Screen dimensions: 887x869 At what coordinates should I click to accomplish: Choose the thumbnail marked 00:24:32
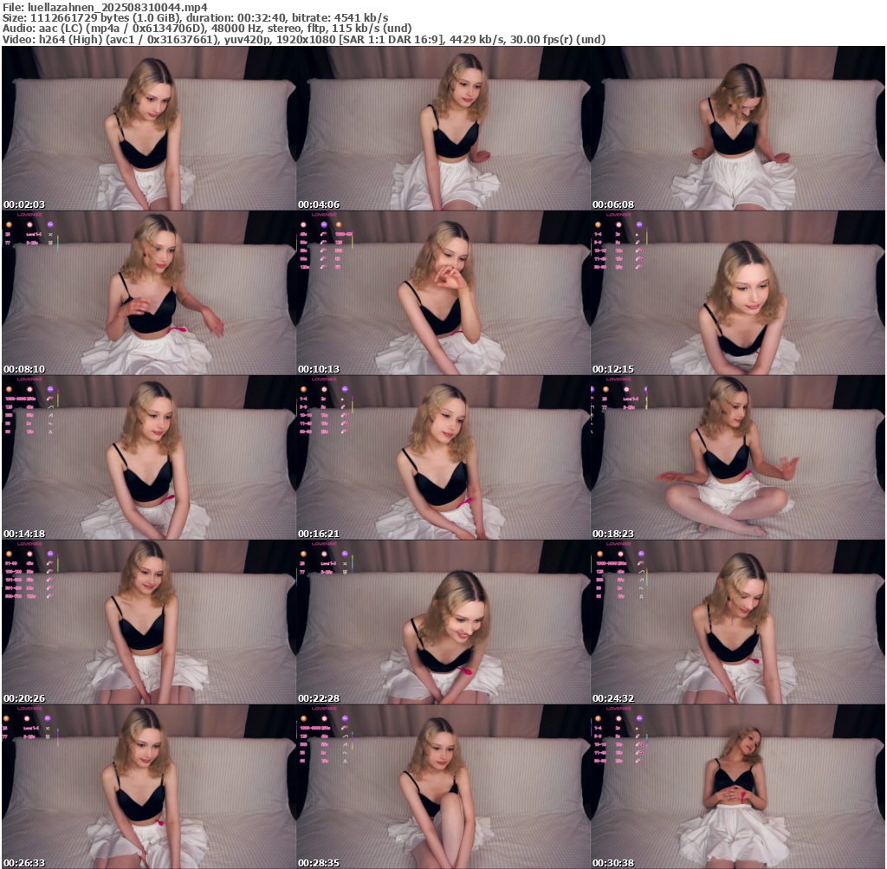tap(738, 622)
